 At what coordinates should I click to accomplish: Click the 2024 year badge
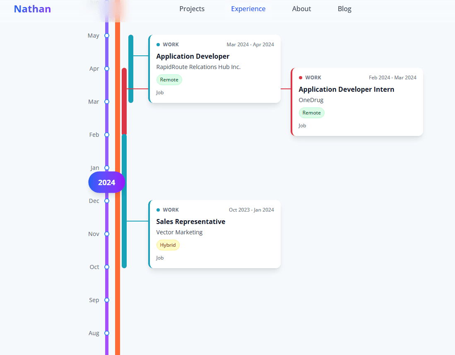(106, 182)
